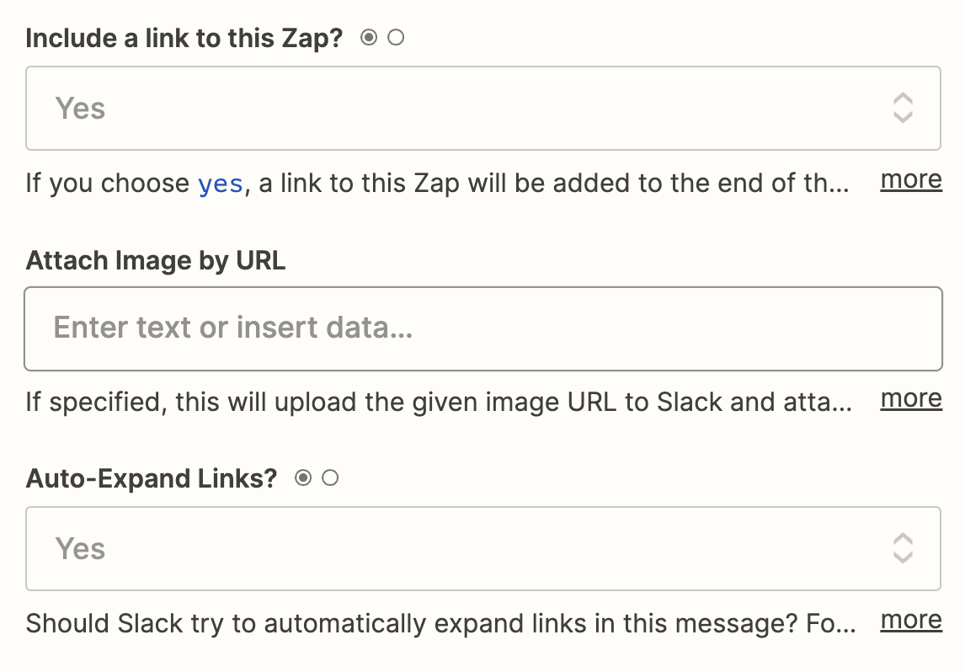Focus the Attach Image by URL text field

483,328
